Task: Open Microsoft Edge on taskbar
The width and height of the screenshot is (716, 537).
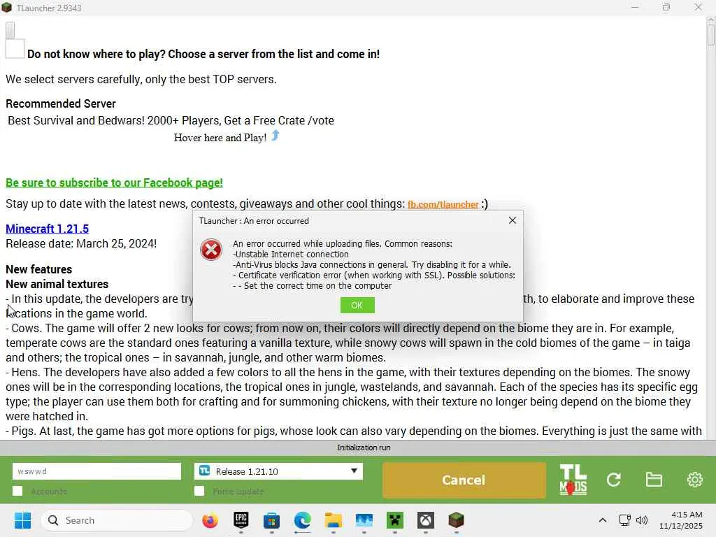Action: pos(302,520)
